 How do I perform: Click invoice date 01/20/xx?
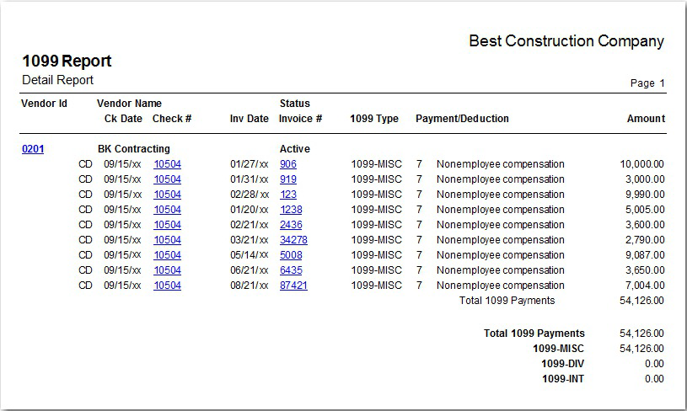[250, 210]
